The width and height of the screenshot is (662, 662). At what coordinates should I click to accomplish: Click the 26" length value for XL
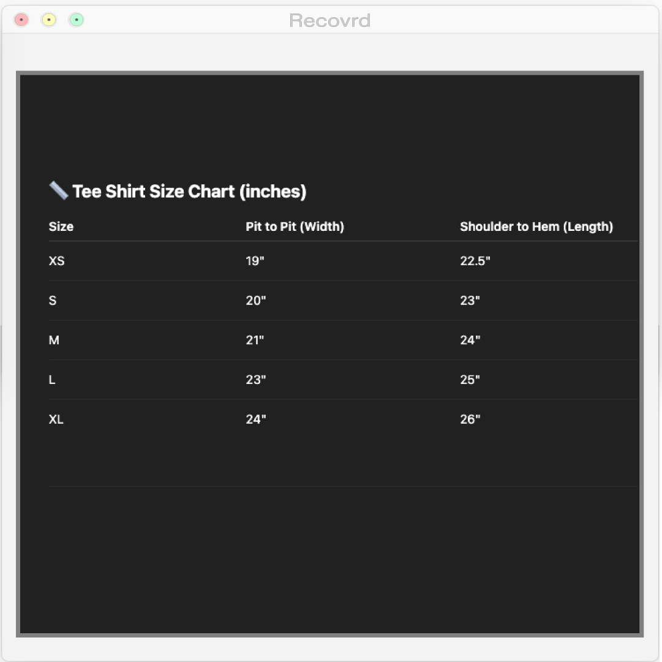click(470, 419)
